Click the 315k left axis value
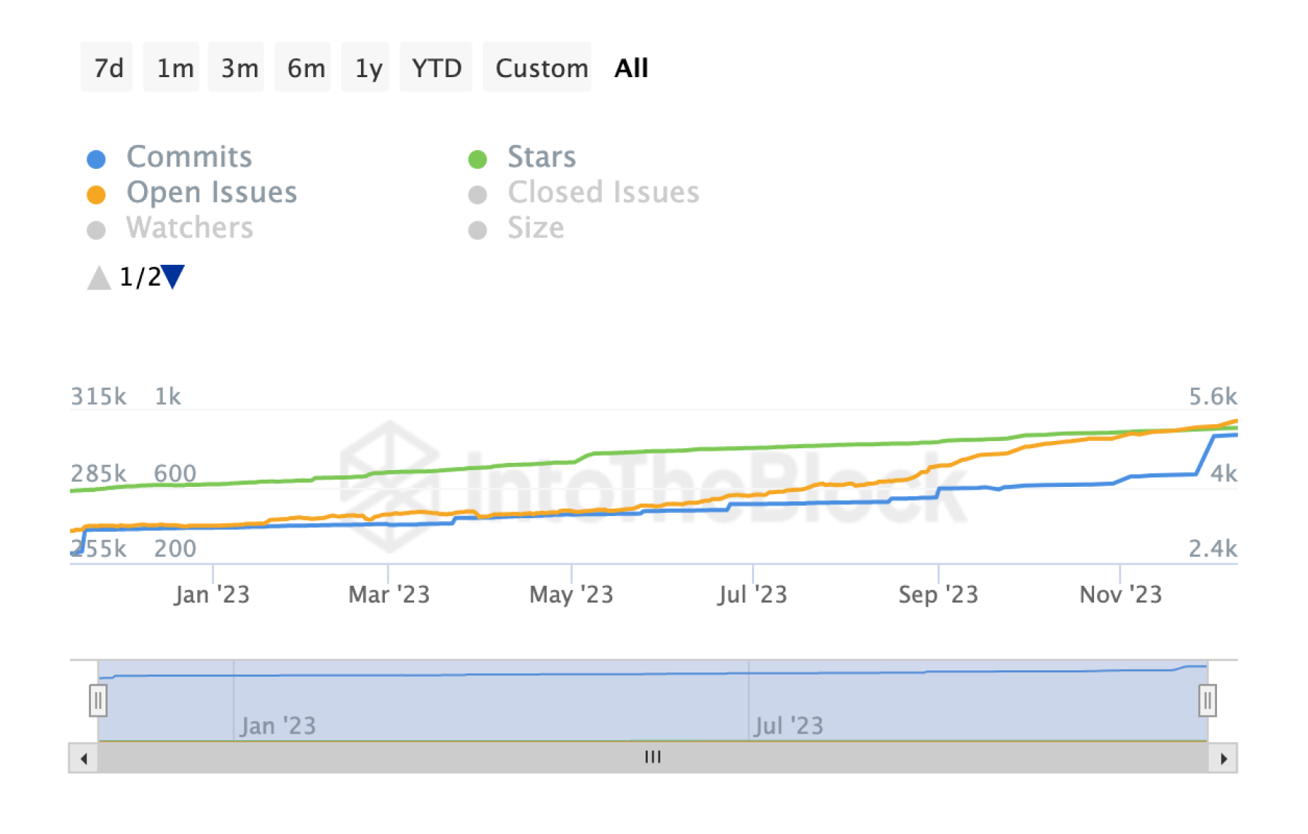 tap(98, 397)
